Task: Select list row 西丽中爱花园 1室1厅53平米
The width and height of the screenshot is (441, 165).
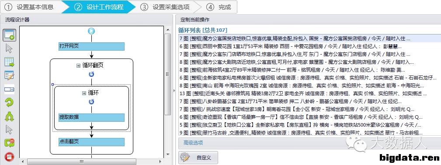Action: click(309, 46)
